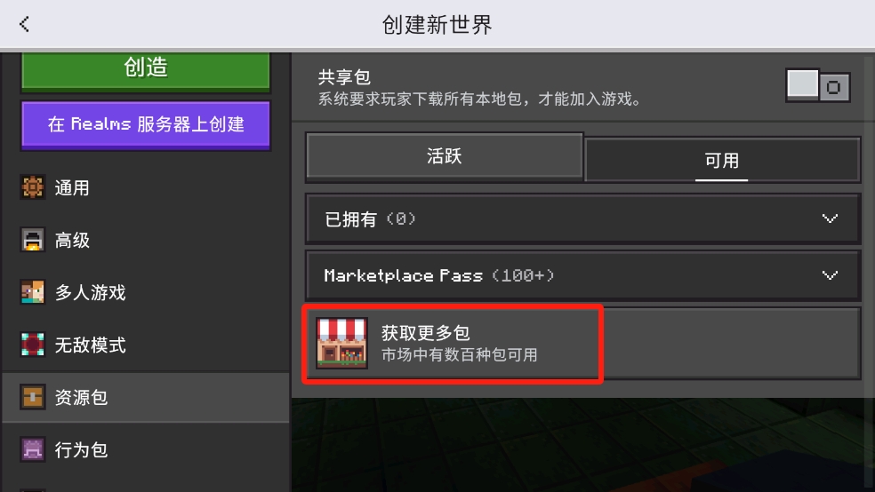The height and width of the screenshot is (492, 875).
Task: Click the red cheats icon for 无敌模式
Action: pyautogui.click(x=32, y=345)
